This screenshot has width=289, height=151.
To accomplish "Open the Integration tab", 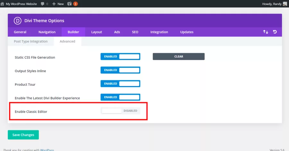I will pyautogui.click(x=159, y=32).
